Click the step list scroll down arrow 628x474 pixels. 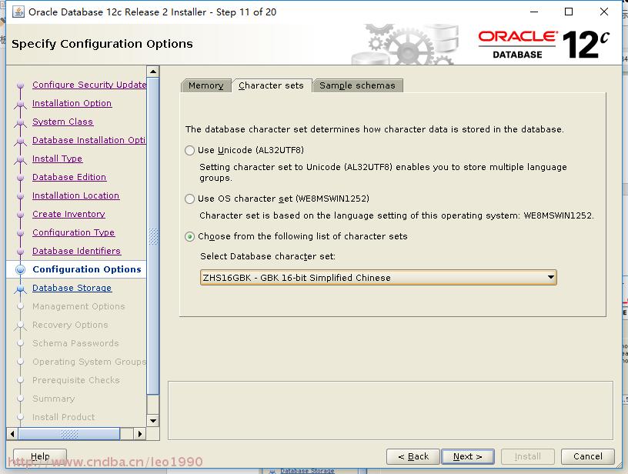pos(153,421)
